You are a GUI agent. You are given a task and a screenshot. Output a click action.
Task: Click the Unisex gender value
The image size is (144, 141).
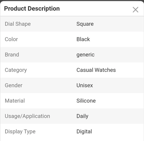[85, 85]
